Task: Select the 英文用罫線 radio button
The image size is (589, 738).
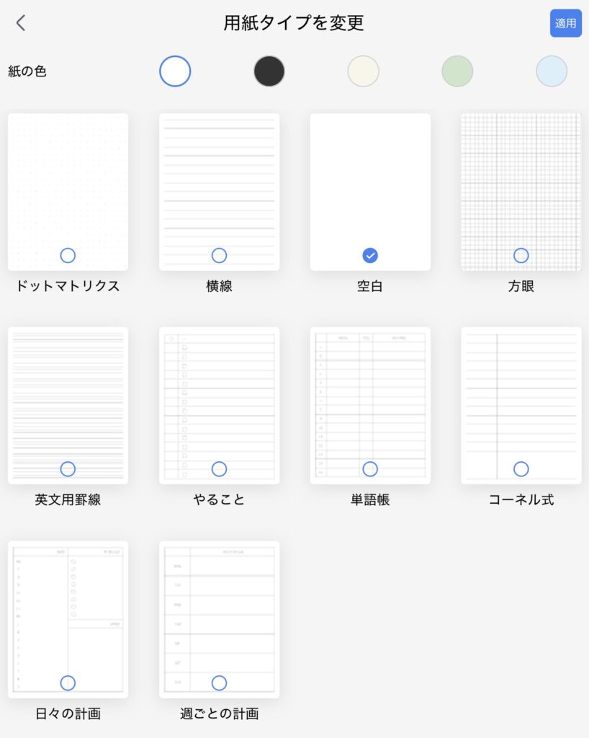Action: click(x=68, y=469)
